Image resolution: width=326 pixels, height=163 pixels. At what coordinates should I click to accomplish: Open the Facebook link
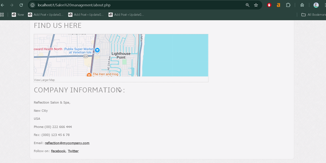(x=58, y=151)
